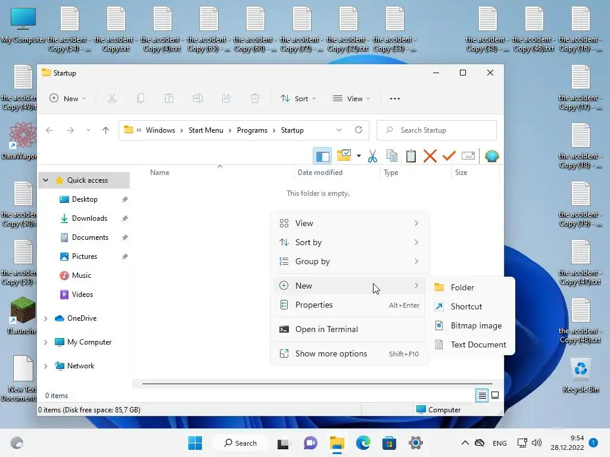Go back with the left arrow button
This screenshot has width=610, height=457.
pyautogui.click(x=49, y=130)
